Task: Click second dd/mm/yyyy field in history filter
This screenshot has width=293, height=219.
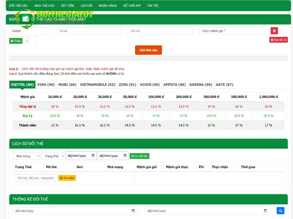Action: click(113, 156)
